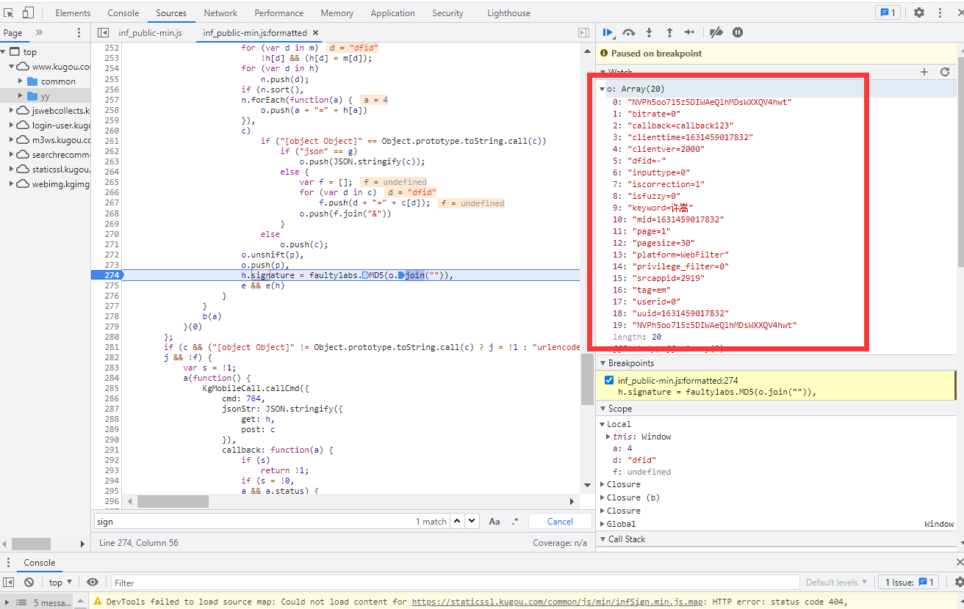Step over next function call
The width and height of the screenshot is (964, 609).
(629, 32)
